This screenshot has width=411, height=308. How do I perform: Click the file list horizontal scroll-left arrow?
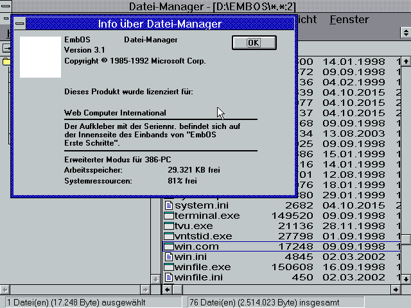click(x=168, y=289)
